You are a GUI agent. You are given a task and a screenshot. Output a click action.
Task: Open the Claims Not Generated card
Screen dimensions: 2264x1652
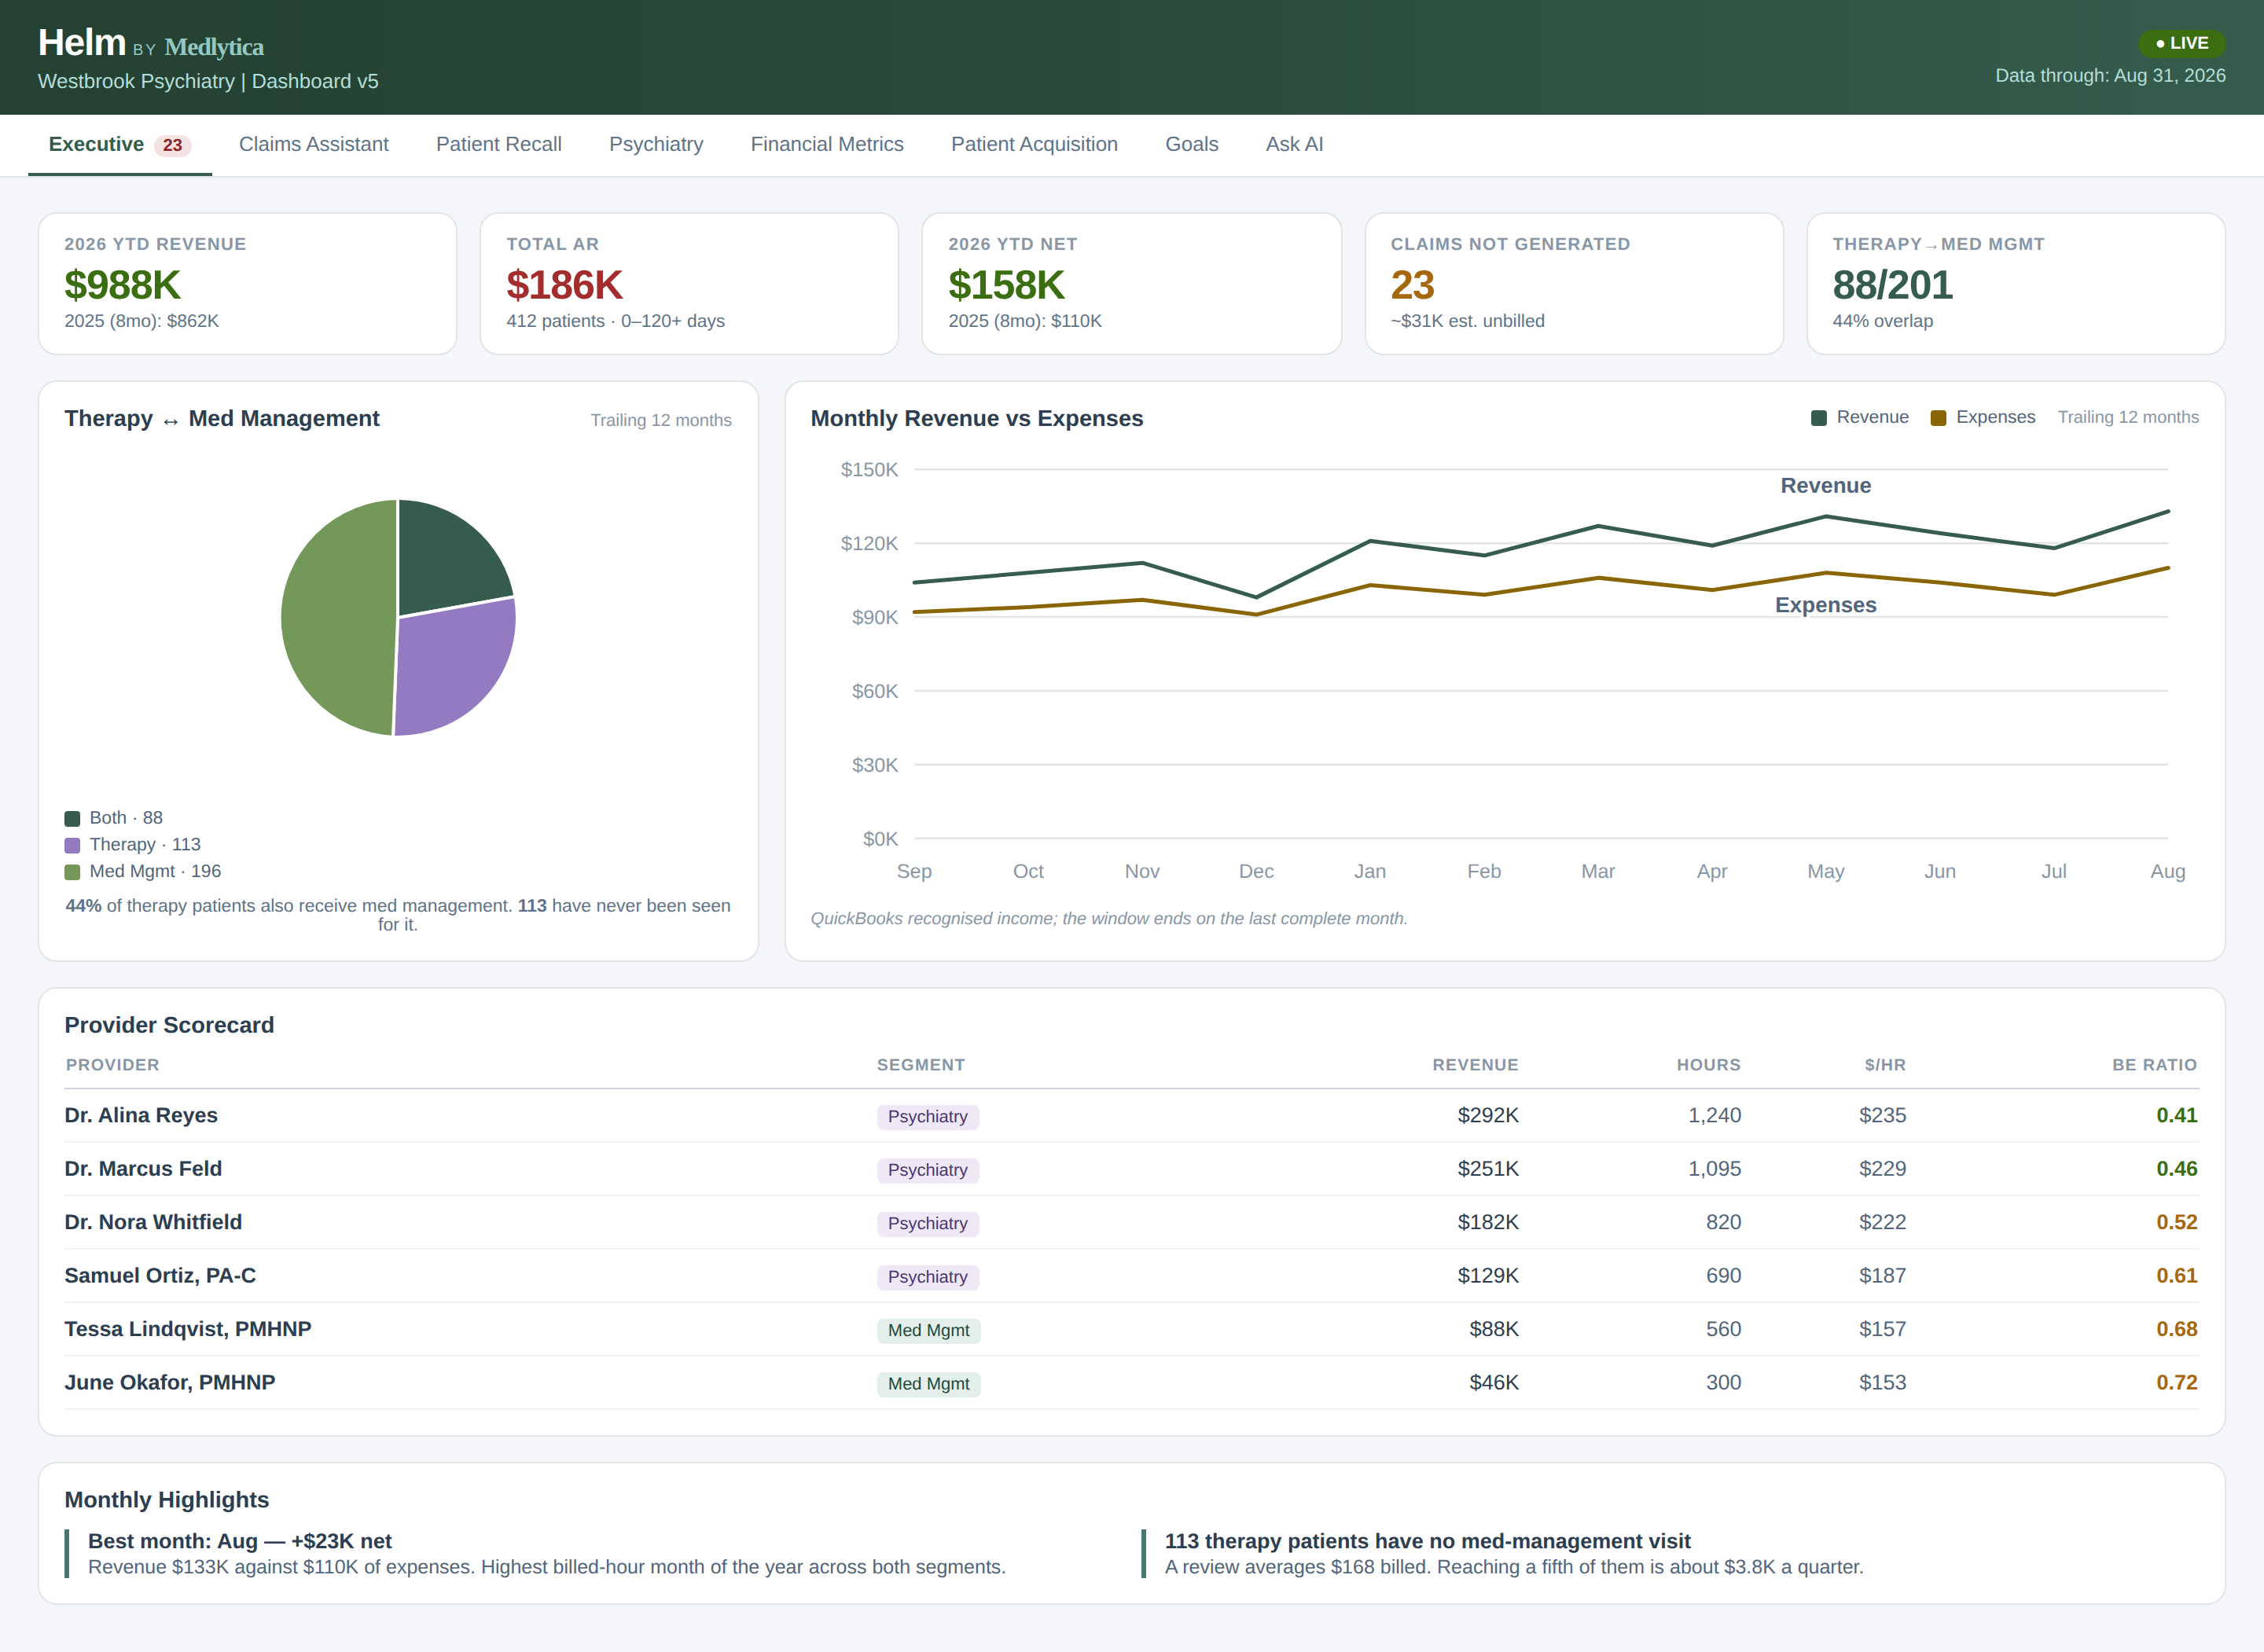(1574, 283)
